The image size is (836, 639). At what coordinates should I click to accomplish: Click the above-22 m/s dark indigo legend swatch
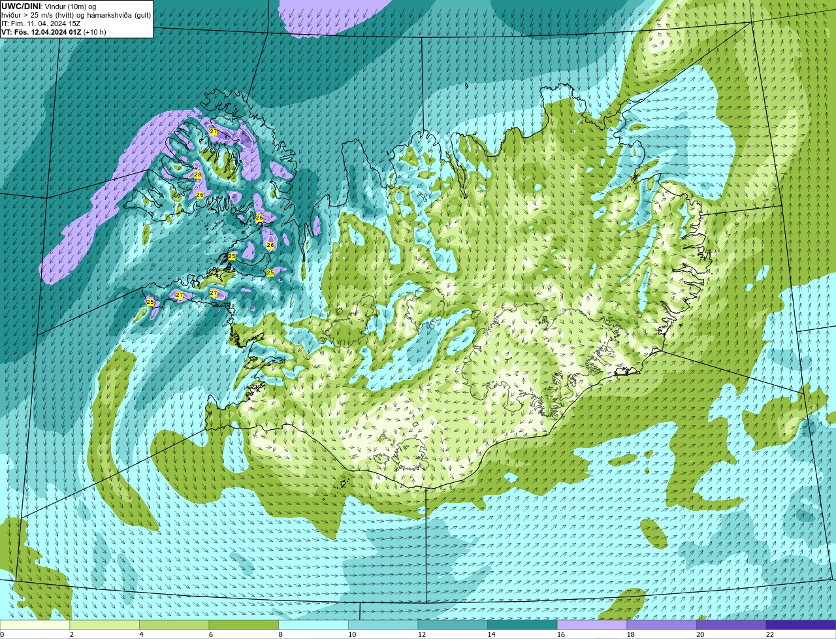point(801,625)
